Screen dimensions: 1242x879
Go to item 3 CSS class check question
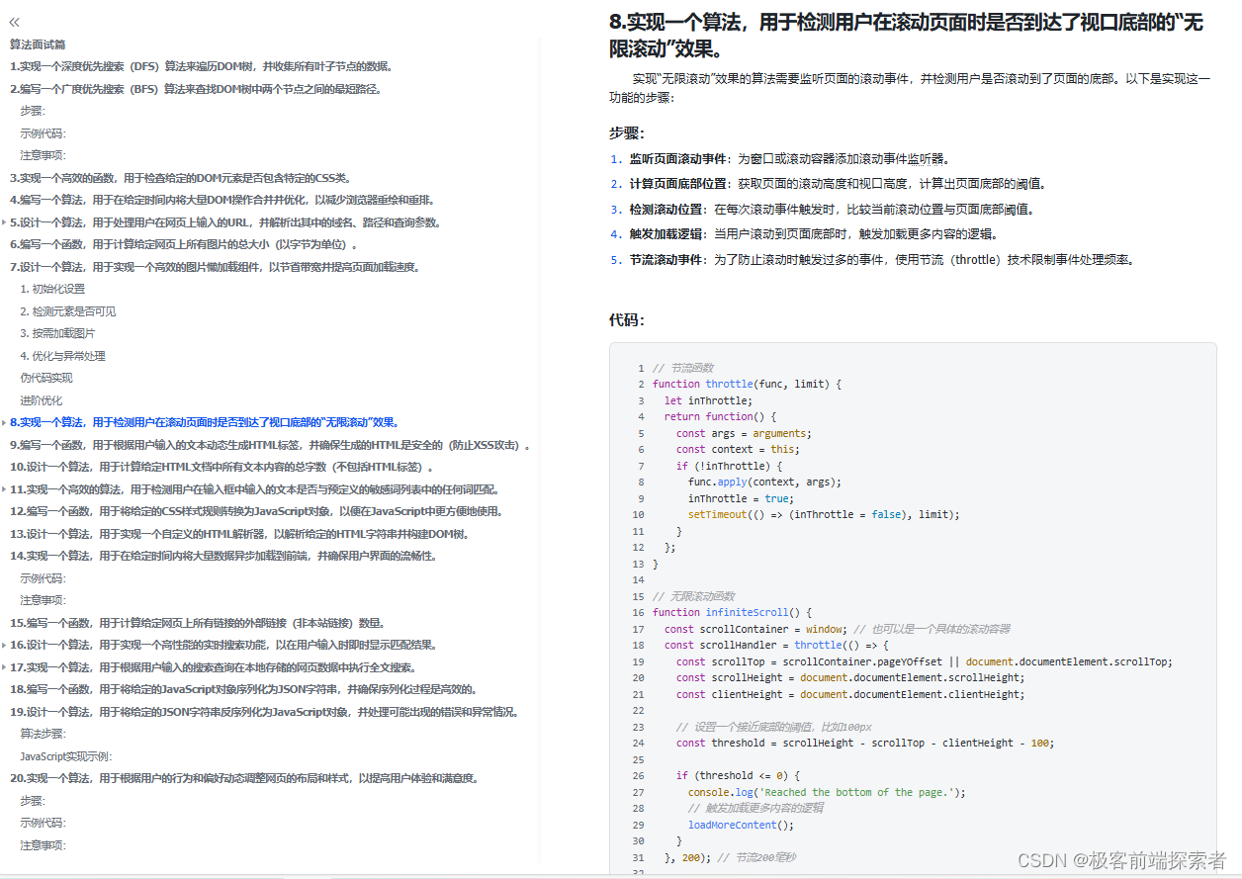tap(182, 178)
